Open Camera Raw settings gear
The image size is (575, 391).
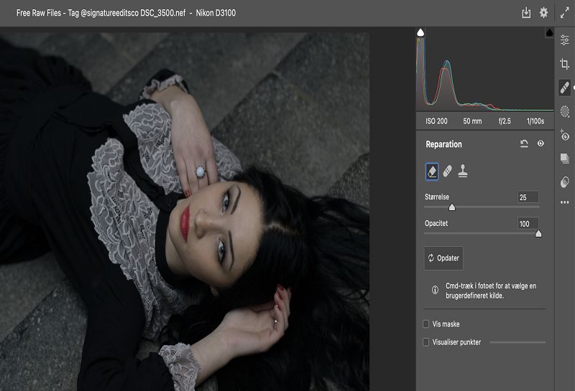(x=544, y=13)
